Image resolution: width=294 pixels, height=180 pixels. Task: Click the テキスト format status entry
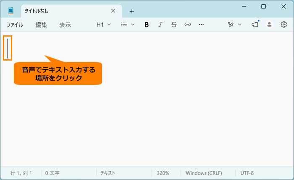pyautogui.click(x=108, y=173)
